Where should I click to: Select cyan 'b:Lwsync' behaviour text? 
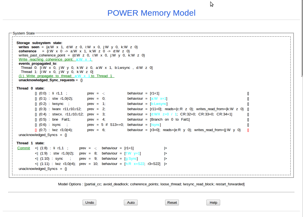click(159, 104)
